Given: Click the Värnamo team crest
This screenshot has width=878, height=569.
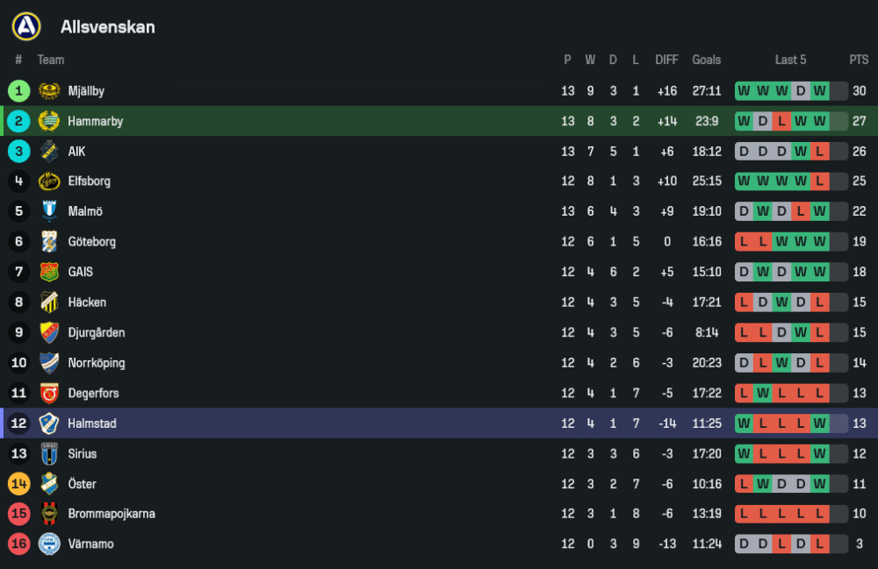Looking at the screenshot, I should pyautogui.click(x=49, y=544).
